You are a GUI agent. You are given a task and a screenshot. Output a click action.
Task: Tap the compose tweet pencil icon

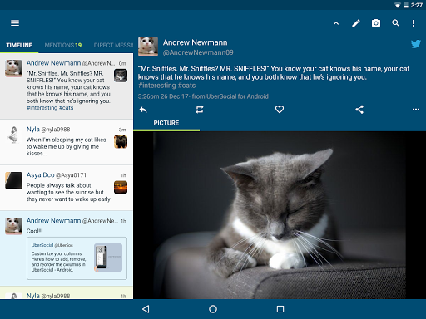pyautogui.click(x=356, y=23)
